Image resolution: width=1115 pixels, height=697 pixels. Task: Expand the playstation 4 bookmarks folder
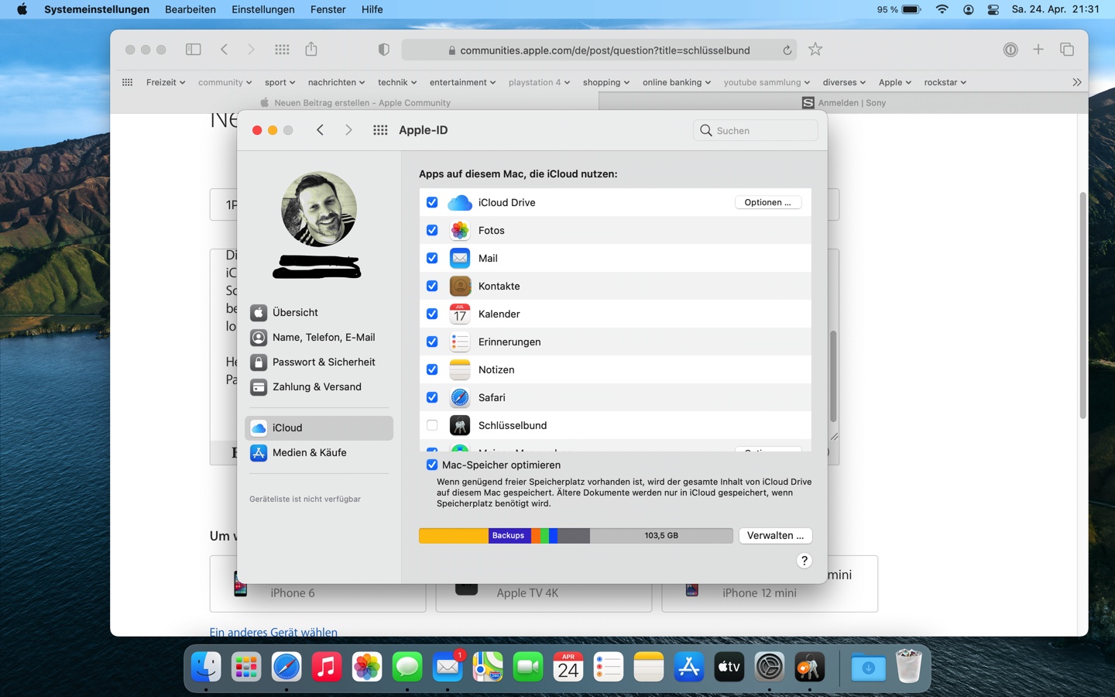pos(539,82)
